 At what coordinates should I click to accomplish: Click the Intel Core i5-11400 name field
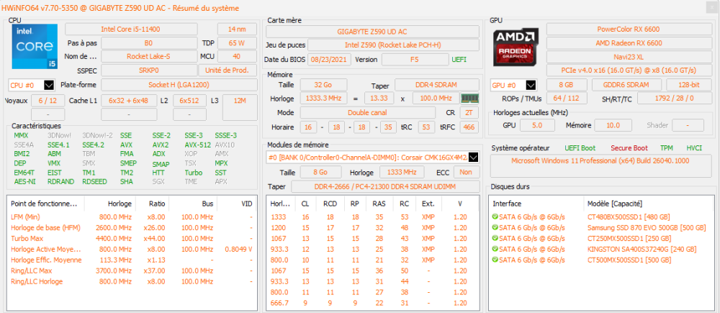pos(131,30)
